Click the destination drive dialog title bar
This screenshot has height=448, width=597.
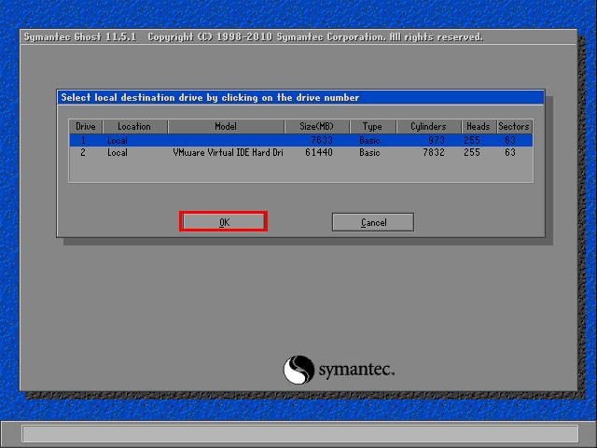[300, 97]
